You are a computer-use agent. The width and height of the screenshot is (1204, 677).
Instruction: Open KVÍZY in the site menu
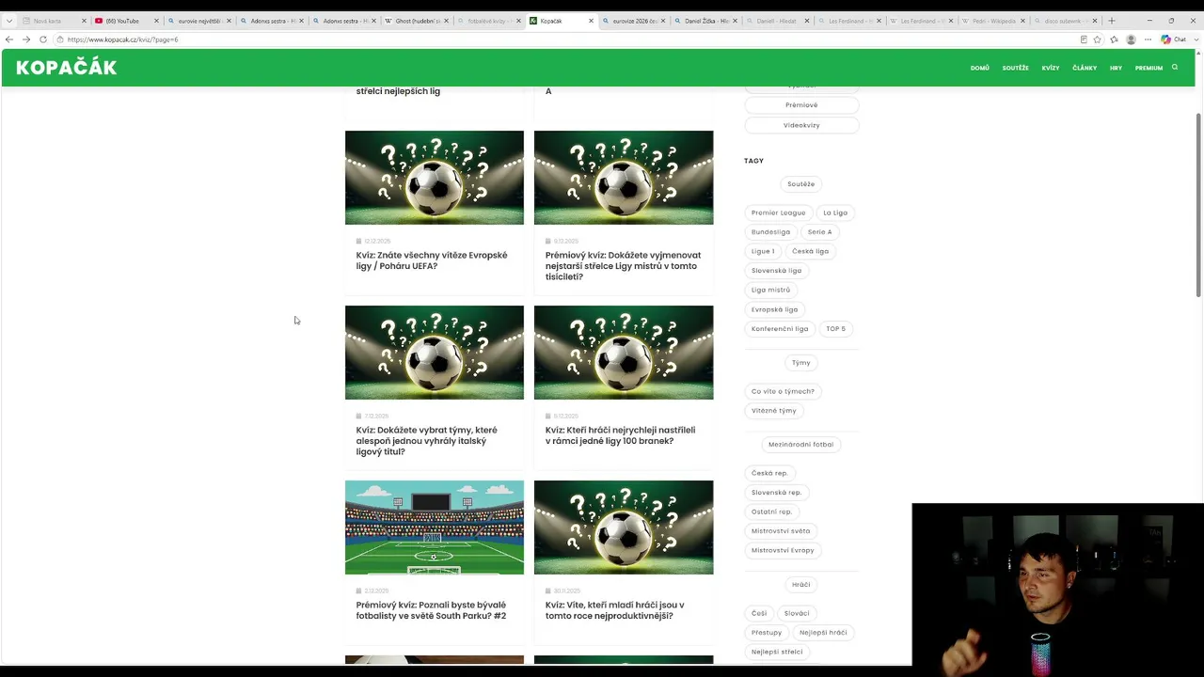click(1051, 68)
